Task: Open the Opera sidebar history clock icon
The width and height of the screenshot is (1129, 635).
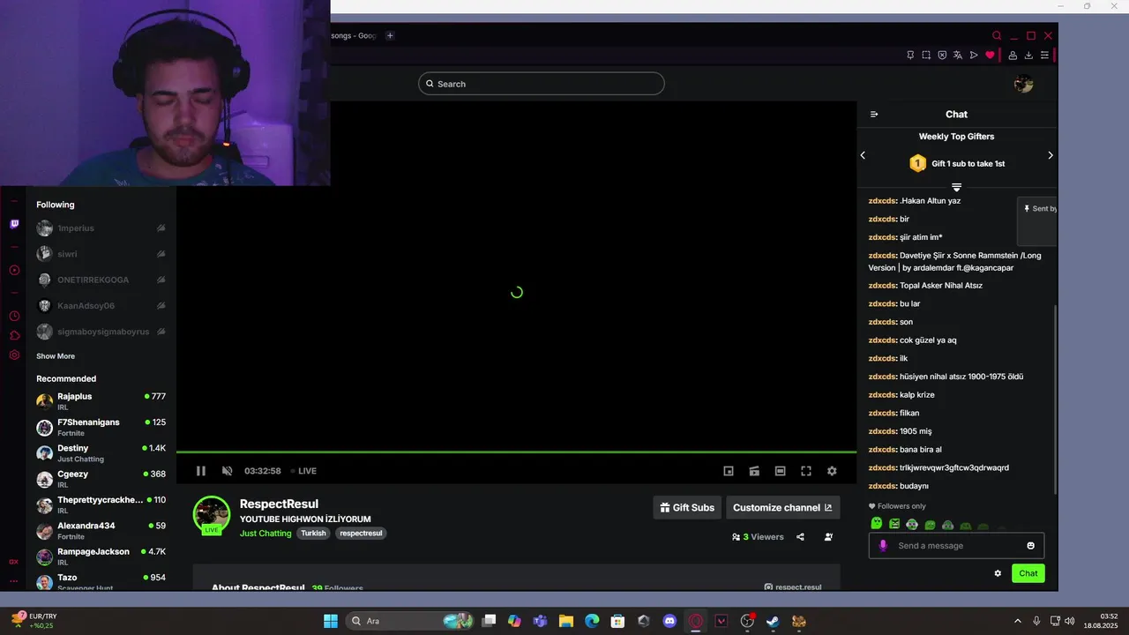Action: [x=14, y=316]
